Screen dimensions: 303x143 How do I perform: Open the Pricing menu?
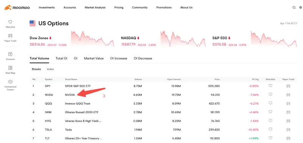[119, 8]
